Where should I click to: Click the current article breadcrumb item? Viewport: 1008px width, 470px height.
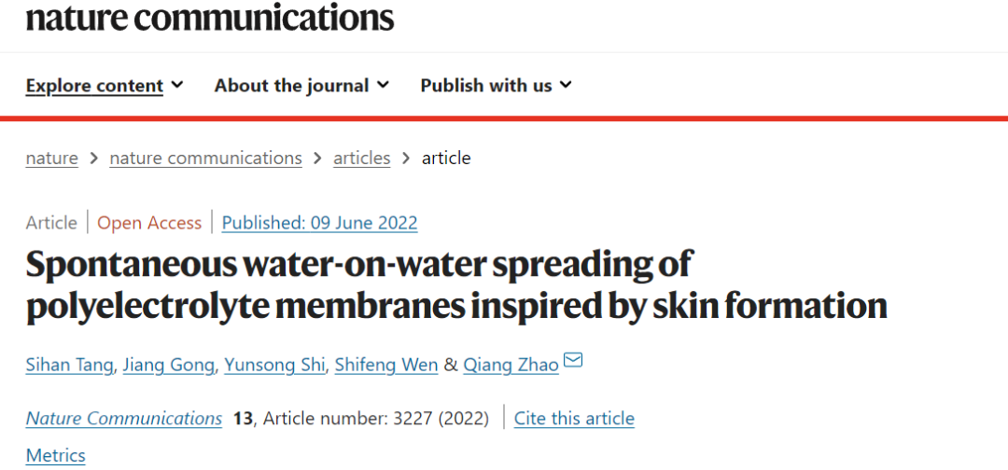[446, 159]
